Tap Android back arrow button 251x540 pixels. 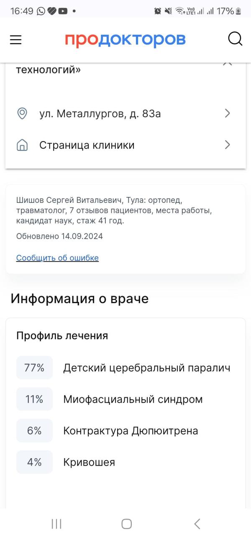click(197, 524)
